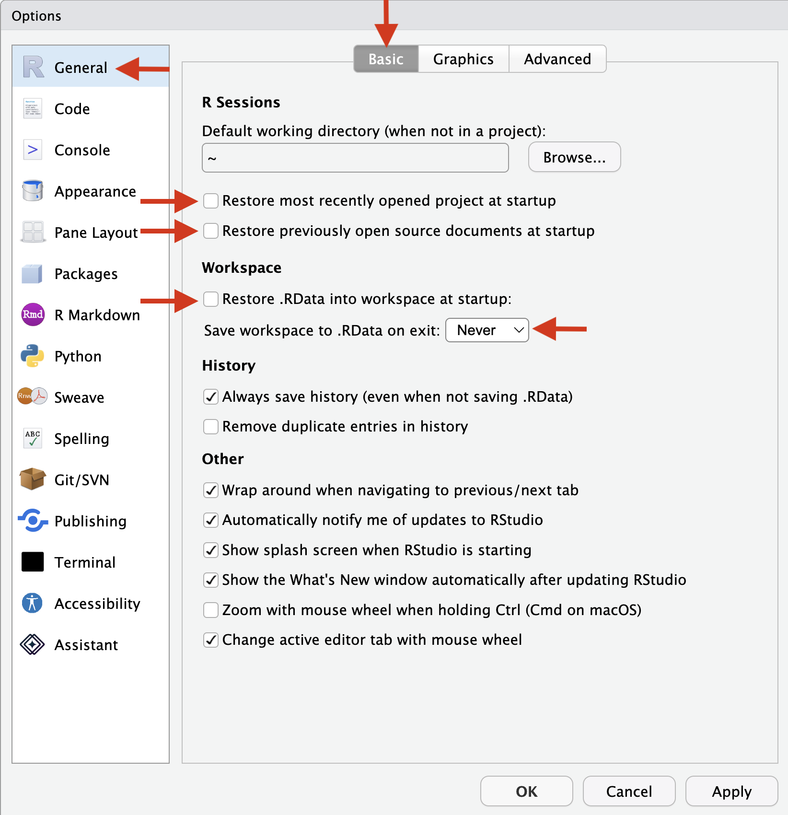The width and height of the screenshot is (788, 815).
Task: Click the Apply button
Action: click(x=731, y=792)
